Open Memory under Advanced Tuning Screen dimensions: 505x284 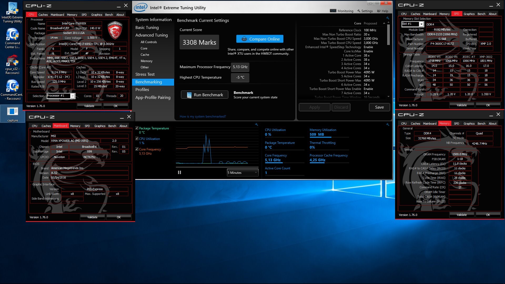(x=147, y=61)
